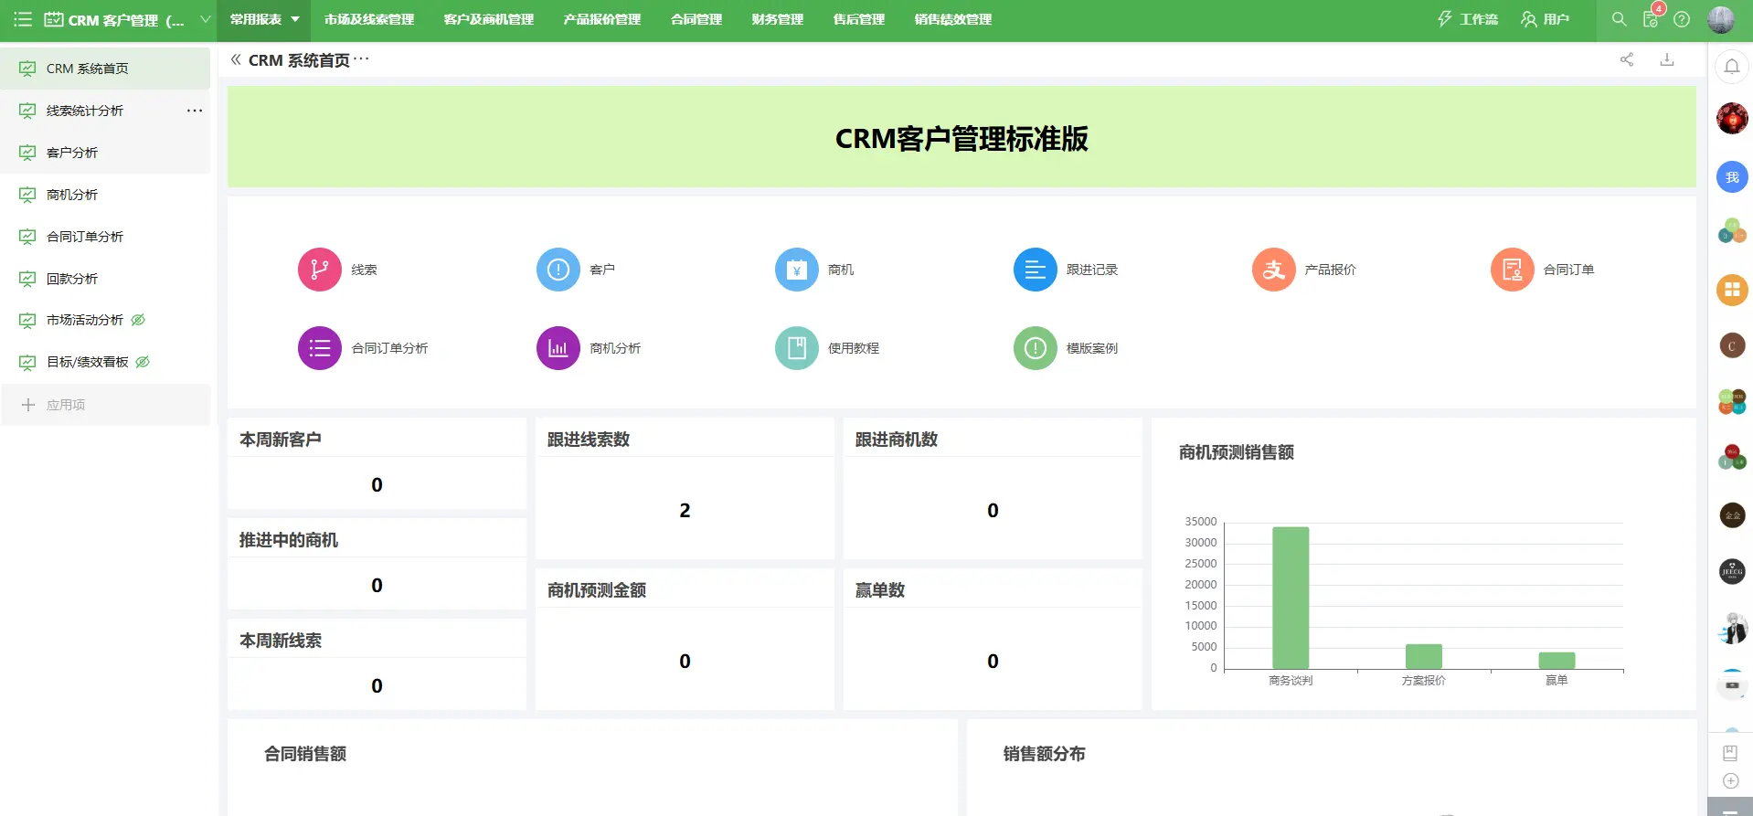The image size is (1753, 816).
Task: Click the 产品报价 orange icon
Action: coord(1274,270)
